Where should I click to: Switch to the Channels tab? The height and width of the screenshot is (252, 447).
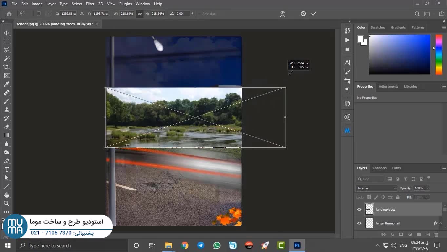point(379,168)
